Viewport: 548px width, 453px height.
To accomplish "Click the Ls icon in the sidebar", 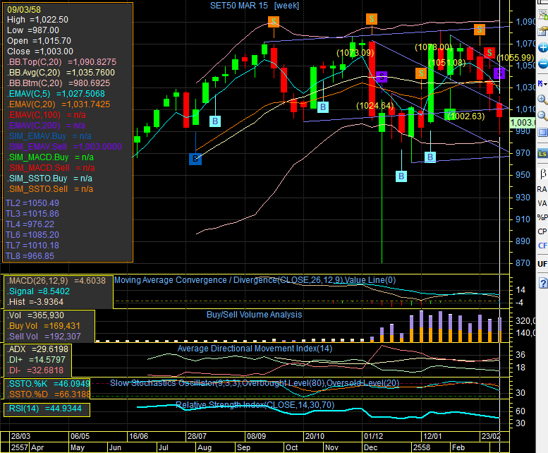I will point(542,153).
